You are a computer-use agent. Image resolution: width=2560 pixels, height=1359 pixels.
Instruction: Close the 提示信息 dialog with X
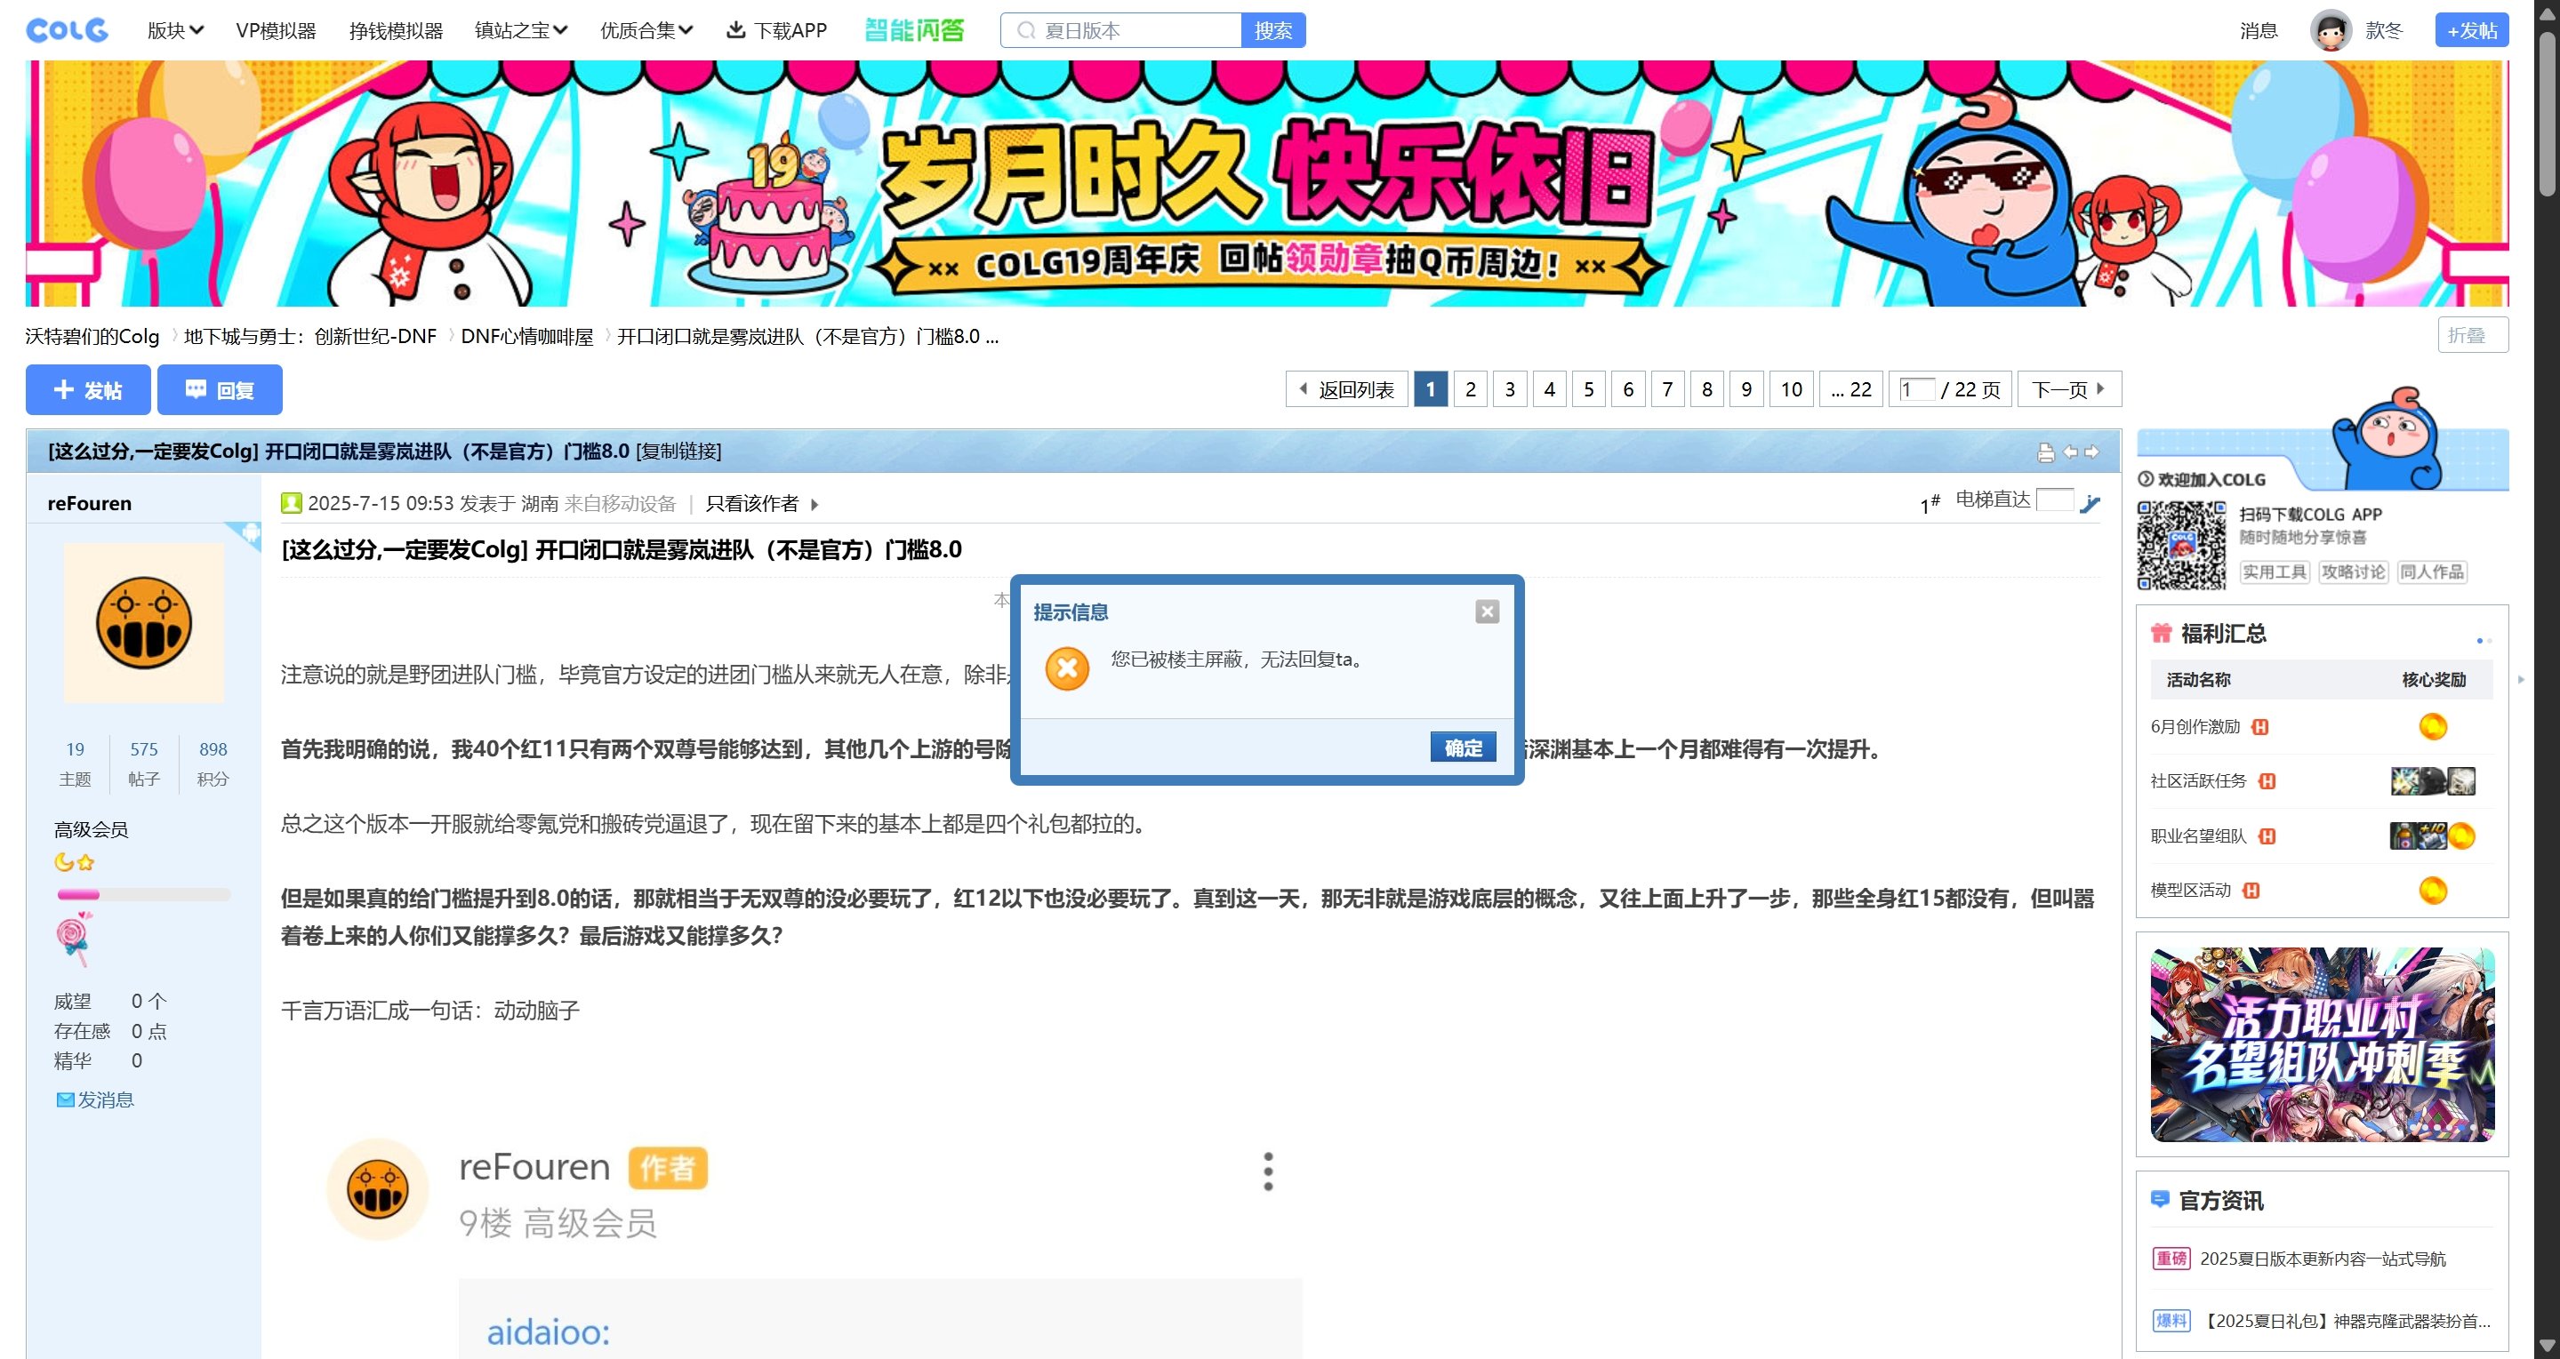click(x=1487, y=611)
